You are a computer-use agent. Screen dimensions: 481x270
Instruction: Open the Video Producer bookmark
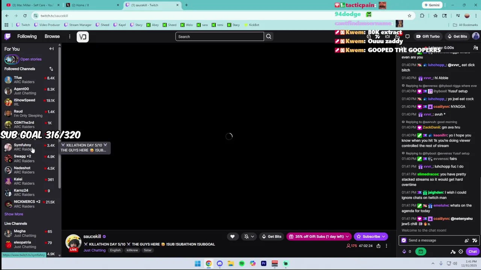pos(47,25)
